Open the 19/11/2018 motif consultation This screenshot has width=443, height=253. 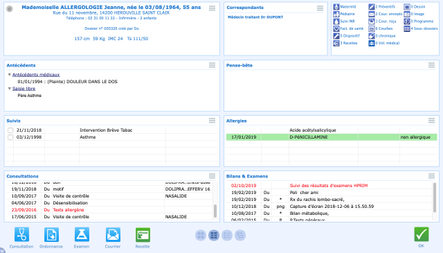(x=109, y=189)
